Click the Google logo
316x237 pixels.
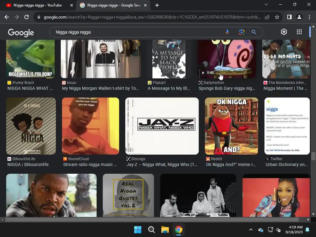[21, 32]
